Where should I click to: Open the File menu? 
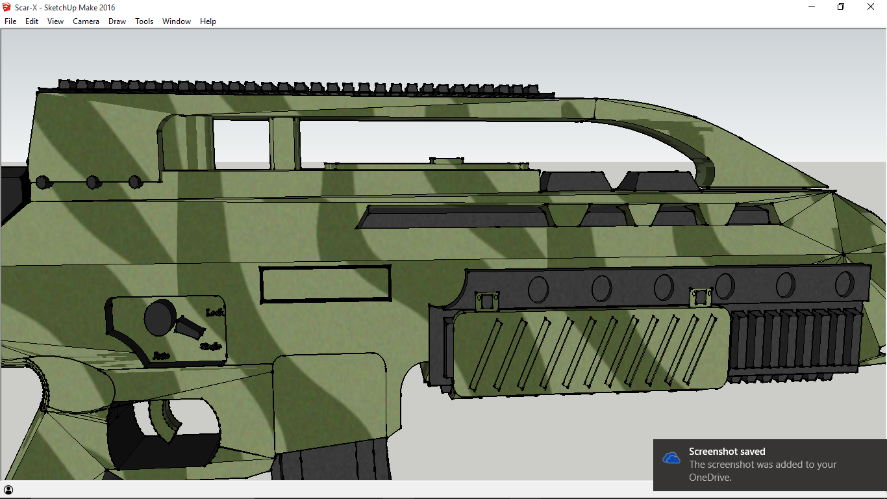(10, 21)
